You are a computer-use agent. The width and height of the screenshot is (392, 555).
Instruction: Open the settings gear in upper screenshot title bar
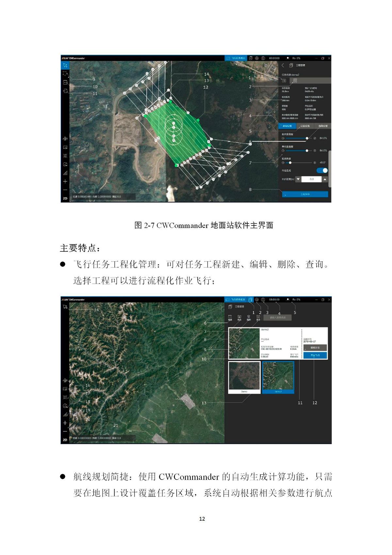(257, 58)
